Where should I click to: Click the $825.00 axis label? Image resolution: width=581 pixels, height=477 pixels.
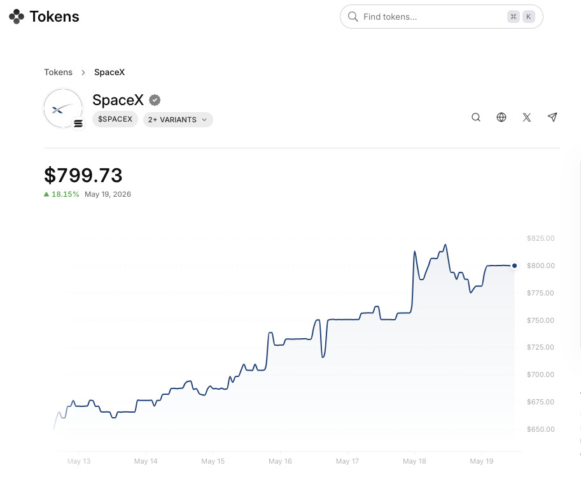coord(541,238)
